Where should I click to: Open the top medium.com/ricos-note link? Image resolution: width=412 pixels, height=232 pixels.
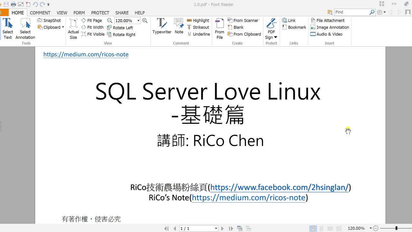pos(86,54)
